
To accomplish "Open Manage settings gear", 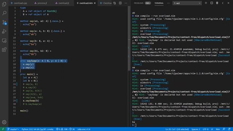I will click(x=4, y=122).
